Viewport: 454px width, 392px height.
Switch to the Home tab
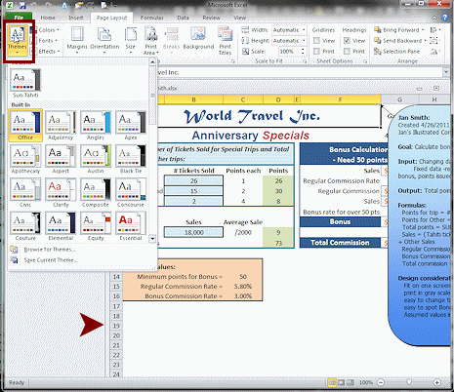[x=48, y=18]
